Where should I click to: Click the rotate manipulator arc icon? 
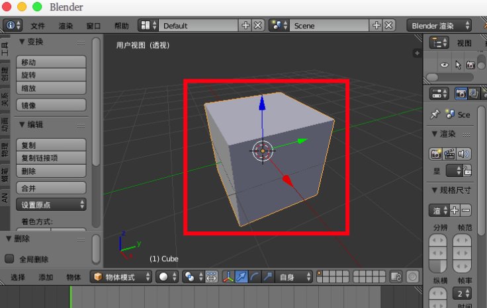pos(255,277)
